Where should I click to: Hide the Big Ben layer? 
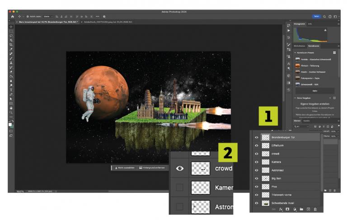257,178
